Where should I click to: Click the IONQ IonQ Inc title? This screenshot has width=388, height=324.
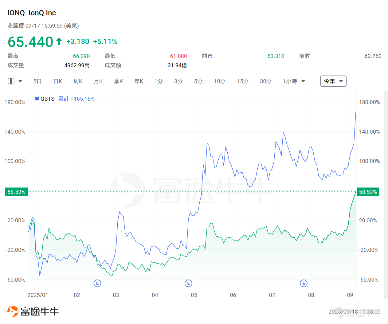(x=32, y=13)
